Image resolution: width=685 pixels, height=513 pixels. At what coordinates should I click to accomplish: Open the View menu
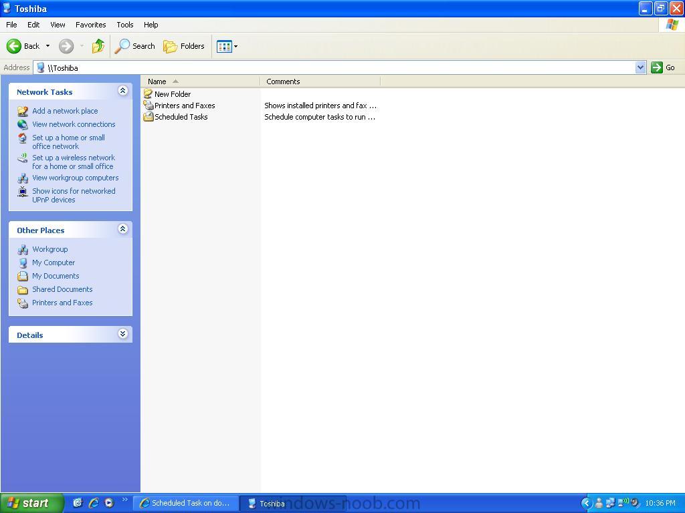coord(58,25)
